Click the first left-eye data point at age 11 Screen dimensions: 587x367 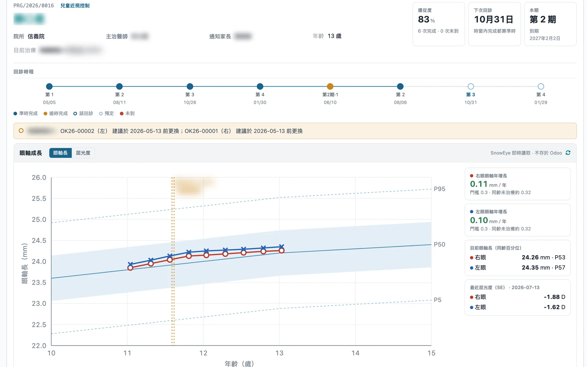coord(130,264)
